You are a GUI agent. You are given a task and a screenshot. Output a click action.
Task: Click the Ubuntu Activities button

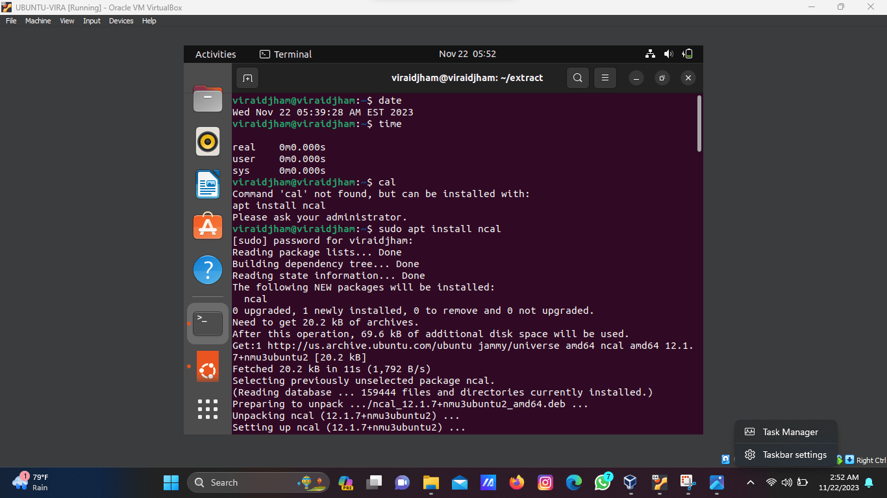[x=216, y=54]
